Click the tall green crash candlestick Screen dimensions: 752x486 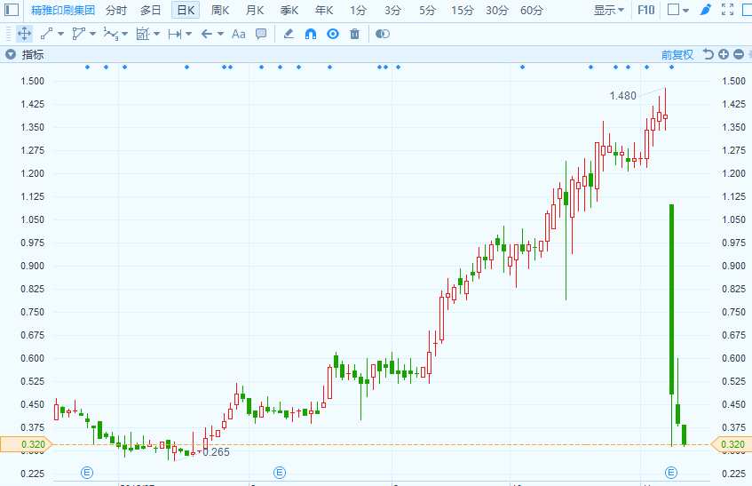pyautogui.click(x=671, y=299)
